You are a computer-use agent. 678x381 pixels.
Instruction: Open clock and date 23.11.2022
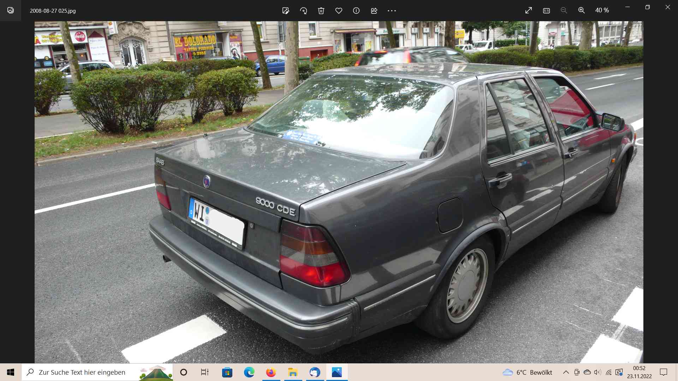tap(639, 372)
